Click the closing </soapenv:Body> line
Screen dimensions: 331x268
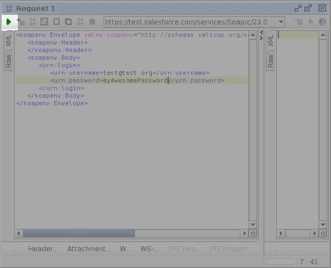pos(56,95)
